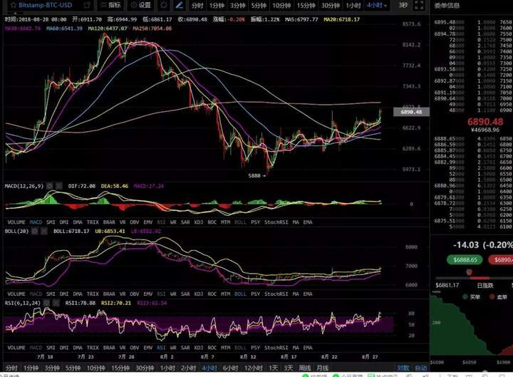Select EMA in the BOLL panel indicator row
Screen dimensions: 513x377
pyautogui.click(x=308, y=294)
